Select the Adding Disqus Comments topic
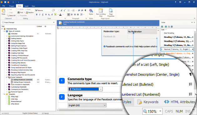 click(x=22, y=82)
